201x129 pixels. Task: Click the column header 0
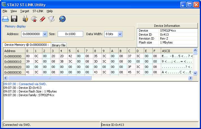click(x=29, y=51)
